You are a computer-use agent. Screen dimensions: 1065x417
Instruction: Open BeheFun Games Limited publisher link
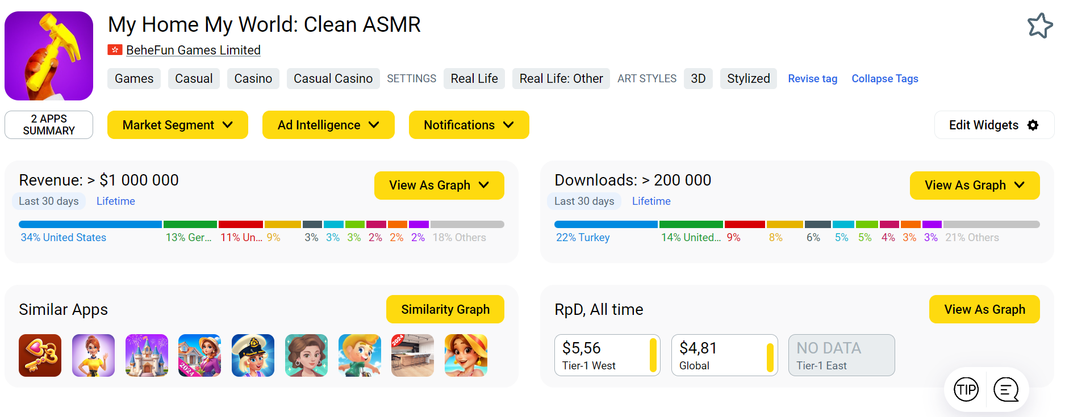coord(193,50)
